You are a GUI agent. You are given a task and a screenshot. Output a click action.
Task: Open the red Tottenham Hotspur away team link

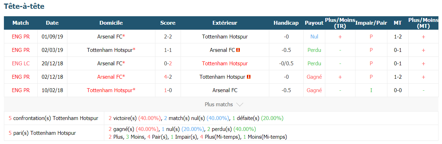coord(225,64)
